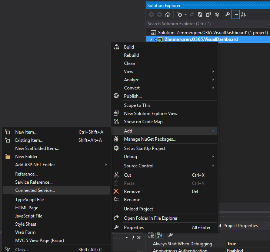Expand the Debug submenu
This screenshot has width=270, height=252.
[164, 157]
